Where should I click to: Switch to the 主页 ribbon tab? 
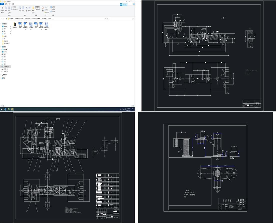[6, 4]
